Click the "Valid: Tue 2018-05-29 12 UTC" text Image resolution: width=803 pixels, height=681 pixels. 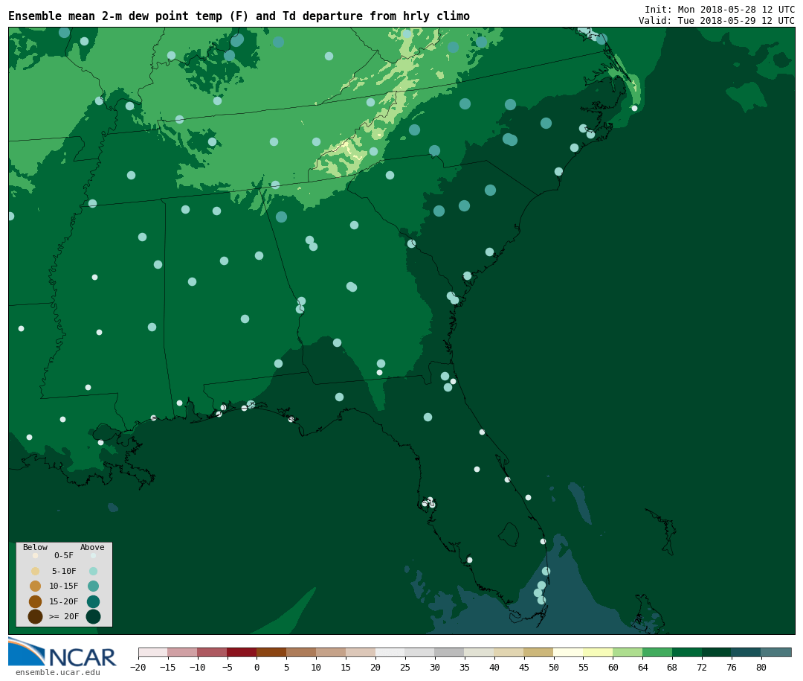(717, 21)
